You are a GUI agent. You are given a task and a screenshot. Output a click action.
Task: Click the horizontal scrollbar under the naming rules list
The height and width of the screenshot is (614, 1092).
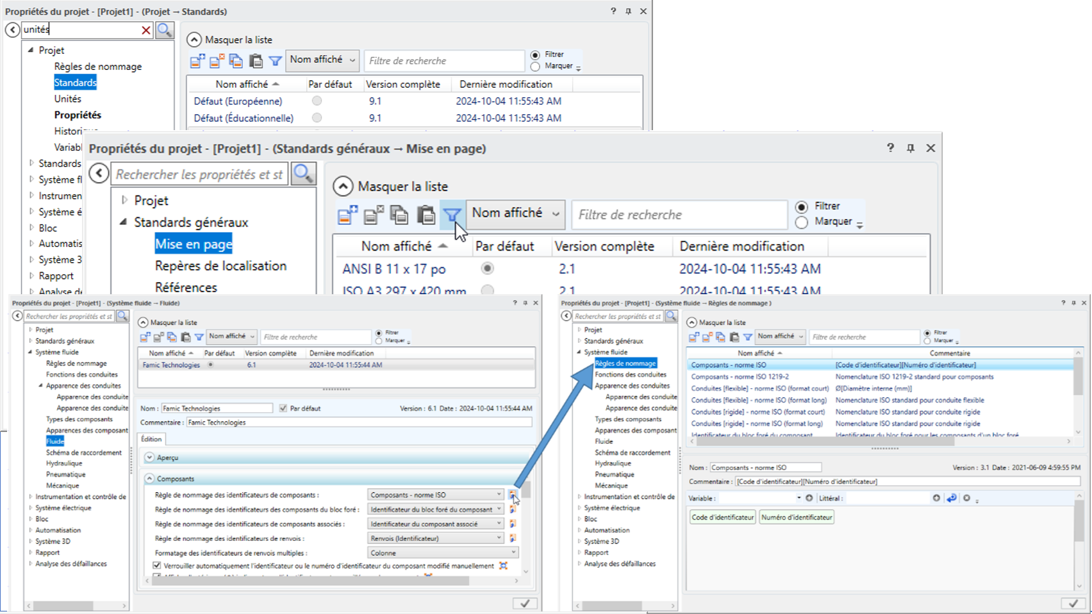pyautogui.click(x=825, y=442)
